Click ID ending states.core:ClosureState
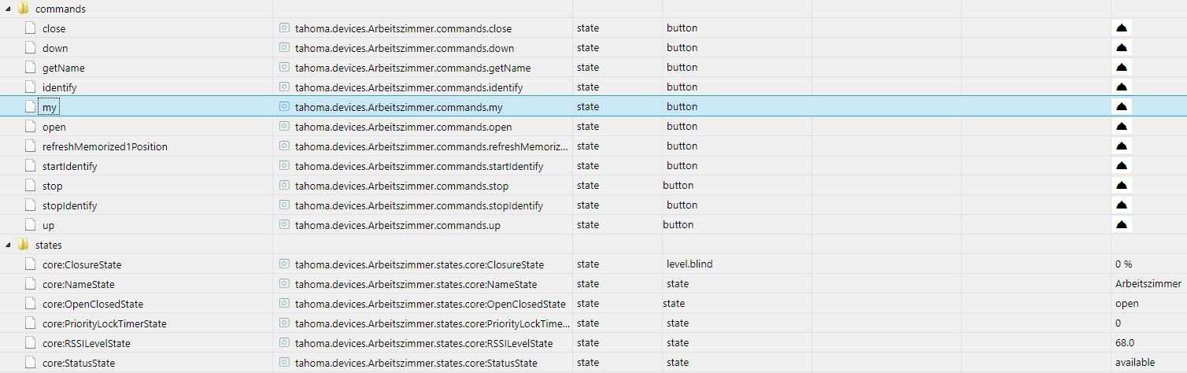 [420, 264]
